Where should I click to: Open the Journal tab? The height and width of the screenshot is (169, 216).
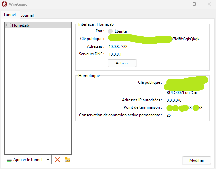point(27,15)
